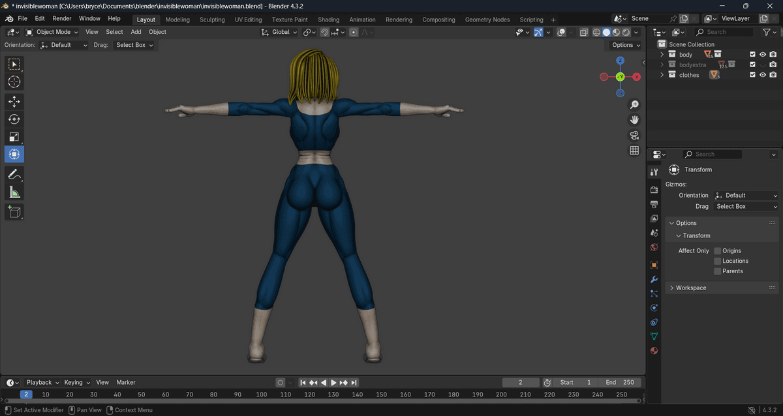Image resolution: width=783 pixels, height=416 pixels.
Task: Click frame 100 on the timeline
Action: [262, 394]
